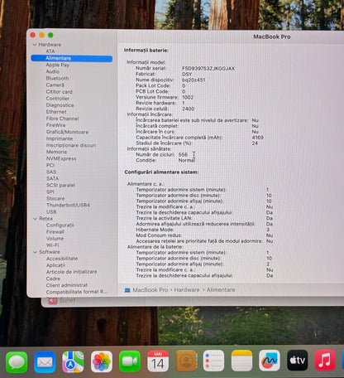
Task: Select Ethernet in the sidebar
Action: tap(56, 112)
